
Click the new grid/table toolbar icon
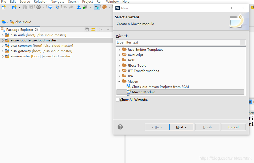click(14, 7)
